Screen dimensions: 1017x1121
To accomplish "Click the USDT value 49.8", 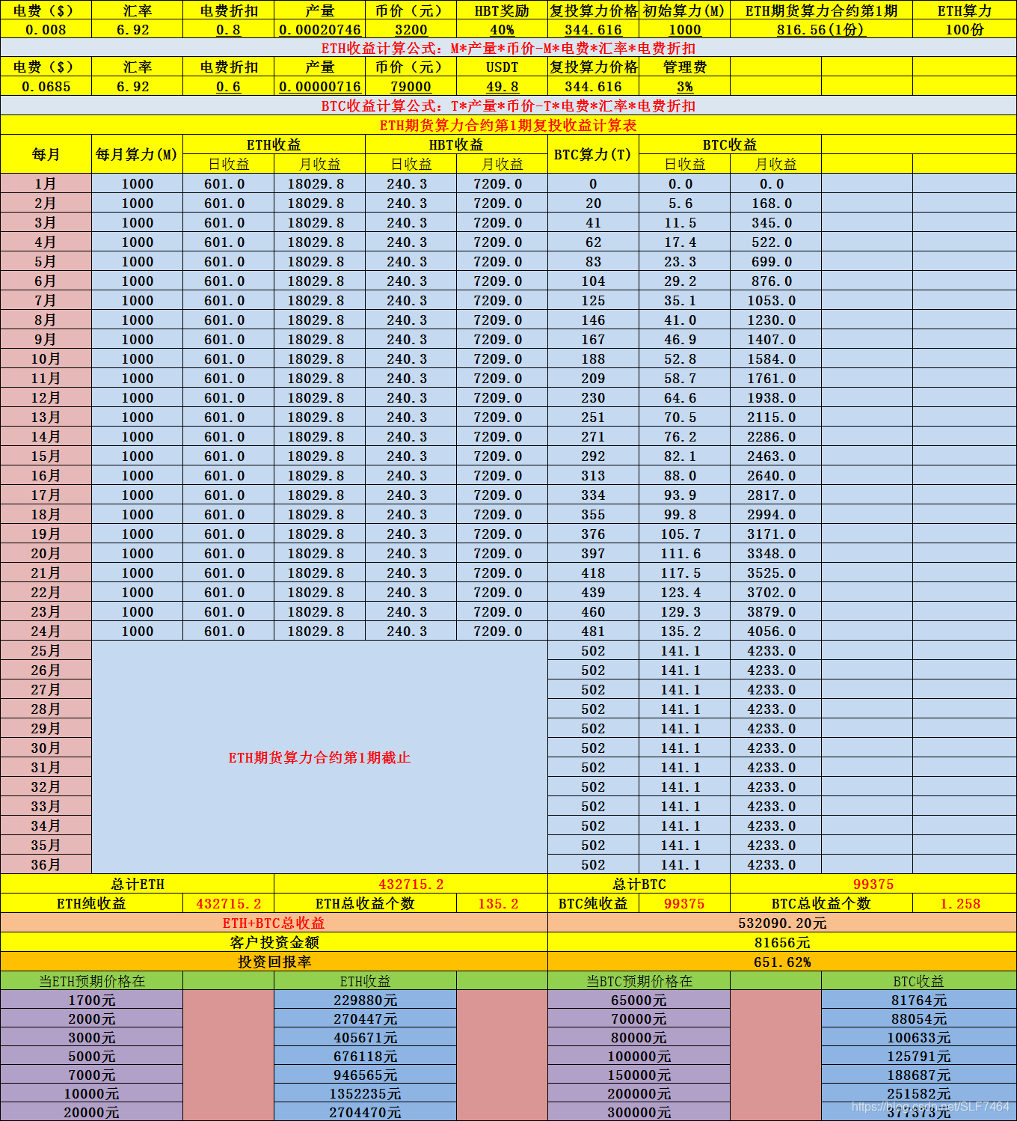I will [502, 87].
